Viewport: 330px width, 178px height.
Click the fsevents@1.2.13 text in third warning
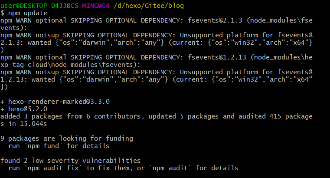tap(217, 57)
